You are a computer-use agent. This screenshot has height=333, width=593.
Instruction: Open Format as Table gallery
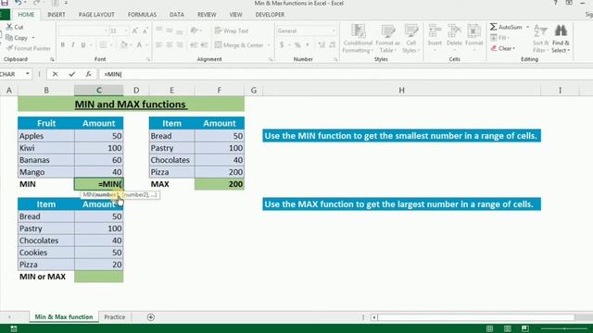tap(387, 38)
